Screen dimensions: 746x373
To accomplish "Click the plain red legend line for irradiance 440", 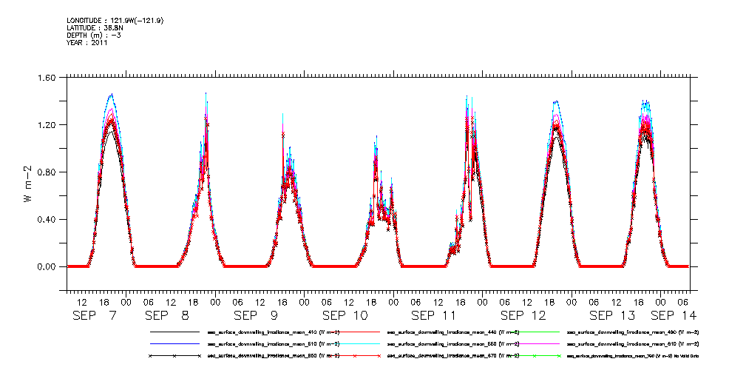I will pos(354,332).
